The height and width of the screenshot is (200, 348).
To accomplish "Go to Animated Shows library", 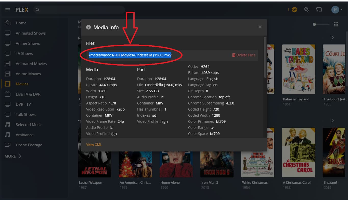I will [x=31, y=33].
